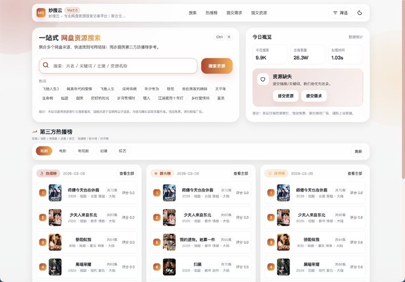This screenshot has height=282, width=405.
Task: Click the MS logo of 妙搜云
Action: coord(41,13)
